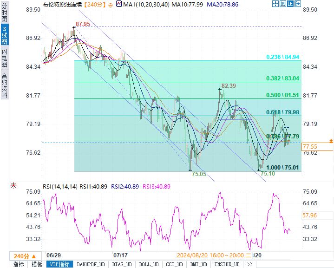This screenshot has width=334, height=268.
Task: Open the 指标 tab
Action: (x=18, y=264)
